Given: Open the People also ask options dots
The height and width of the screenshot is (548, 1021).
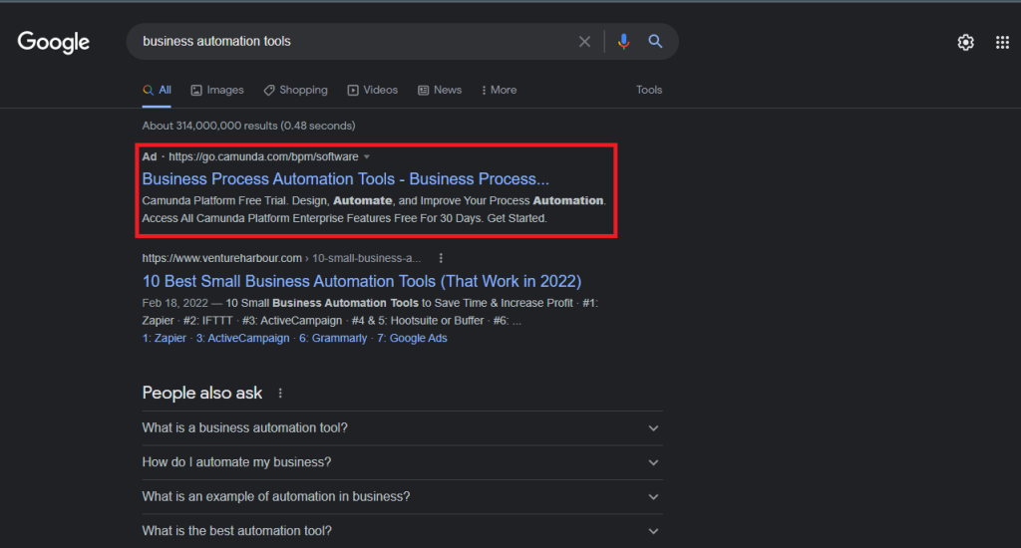Looking at the screenshot, I should pos(280,394).
